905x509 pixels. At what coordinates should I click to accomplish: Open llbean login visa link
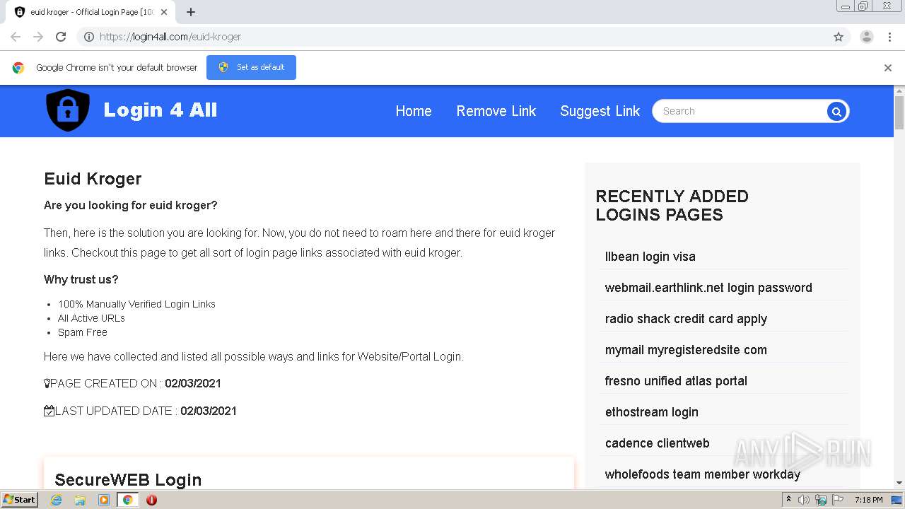click(x=650, y=257)
